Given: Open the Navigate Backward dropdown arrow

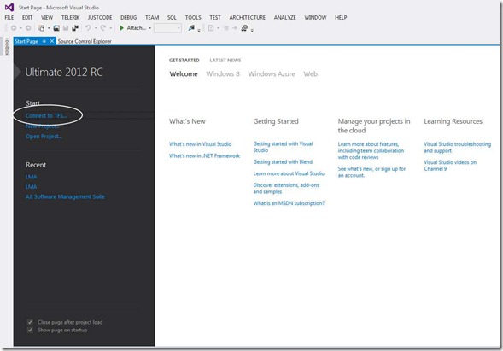Looking at the screenshot, I should click(20, 28).
